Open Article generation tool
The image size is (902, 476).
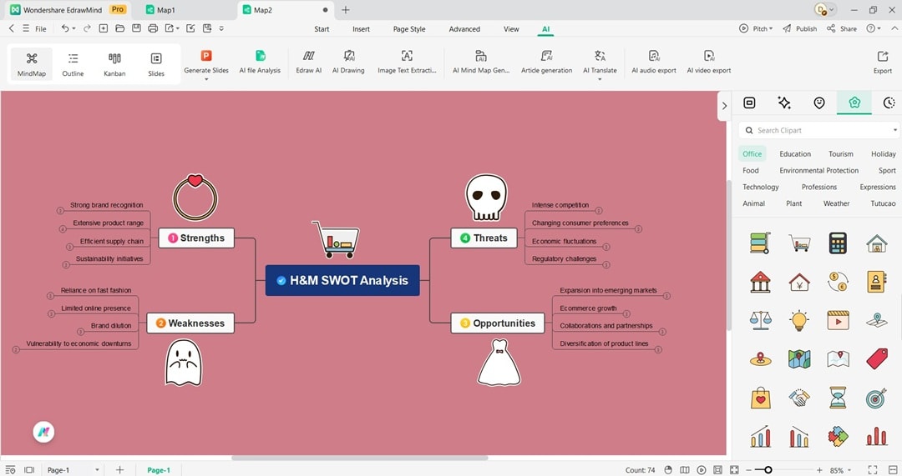pos(546,62)
